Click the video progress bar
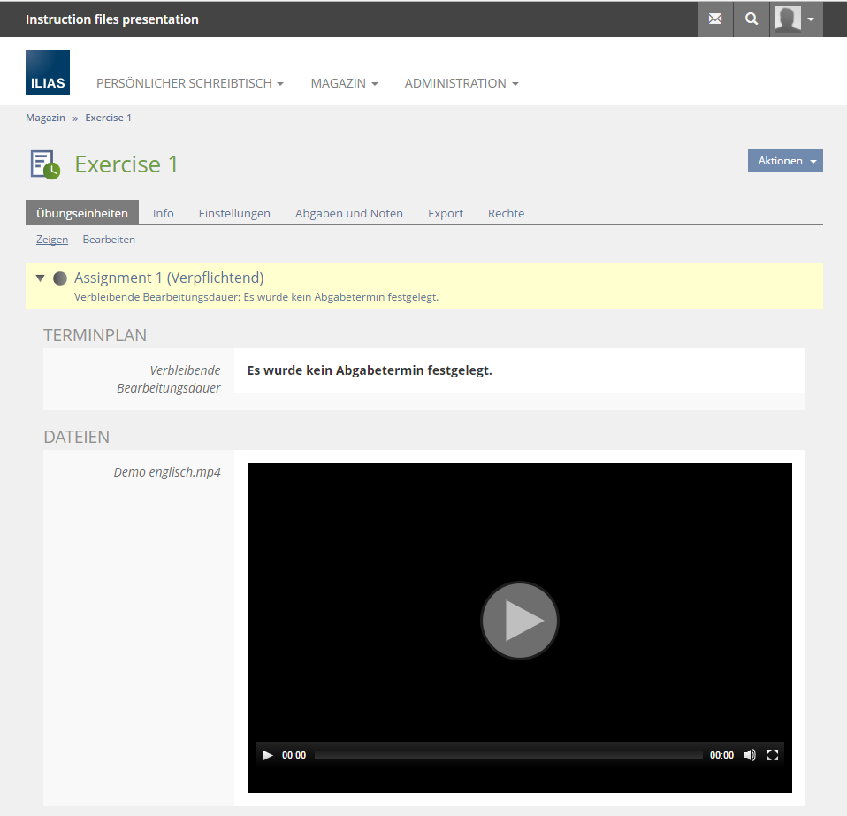The height and width of the screenshot is (816, 847). [x=508, y=755]
